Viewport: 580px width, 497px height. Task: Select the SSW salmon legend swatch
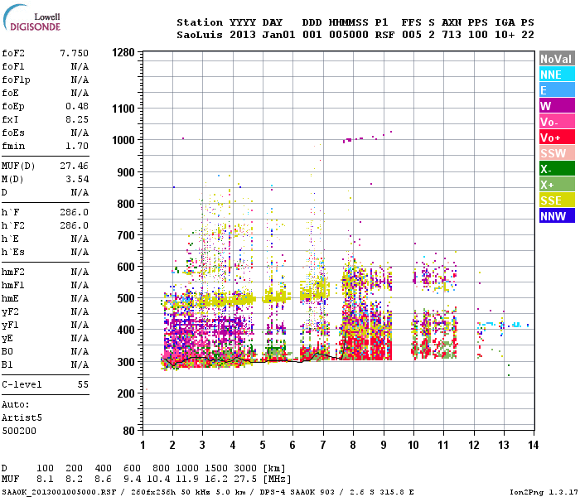[x=557, y=152]
